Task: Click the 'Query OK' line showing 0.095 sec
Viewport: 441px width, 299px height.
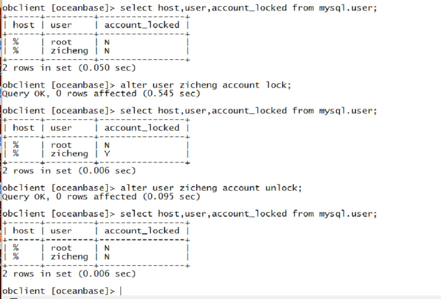Action: (101, 196)
